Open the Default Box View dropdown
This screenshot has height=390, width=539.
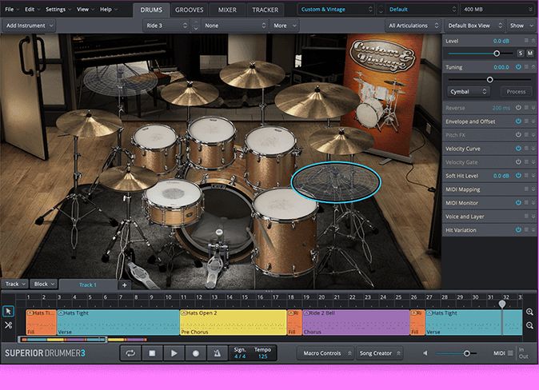tap(474, 26)
